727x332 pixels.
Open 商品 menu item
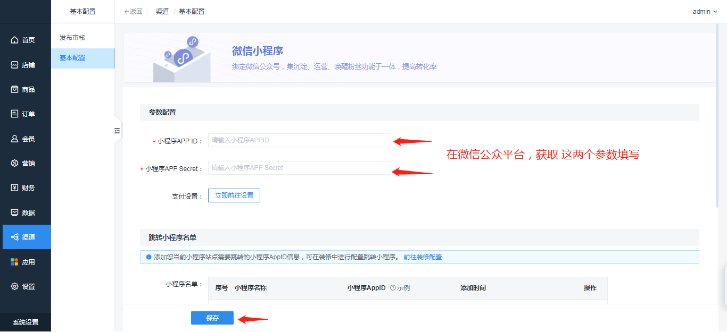tap(26, 89)
